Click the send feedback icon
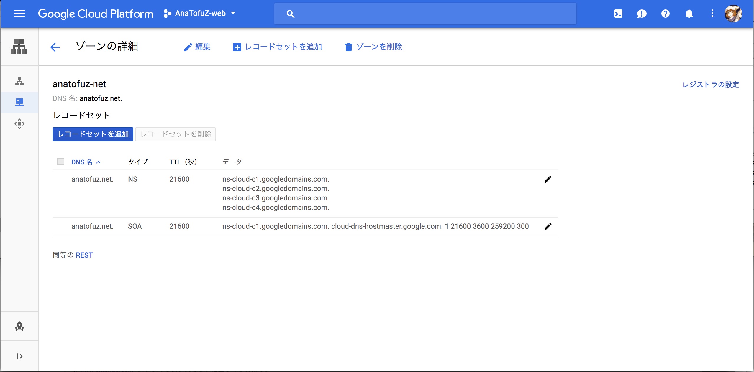754x372 pixels. click(642, 14)
